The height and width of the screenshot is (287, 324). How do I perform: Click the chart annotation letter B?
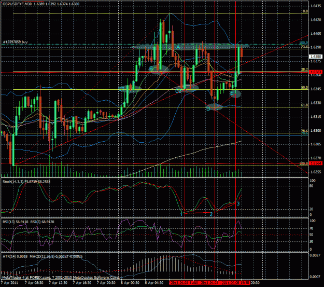[x=151, y=69]
